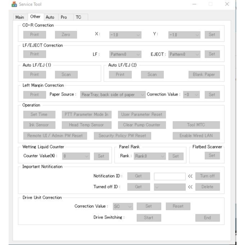Open the EJECT pattern dropdown
The image size is (245, 245).
pyautogui.click(x=184, y=54)
